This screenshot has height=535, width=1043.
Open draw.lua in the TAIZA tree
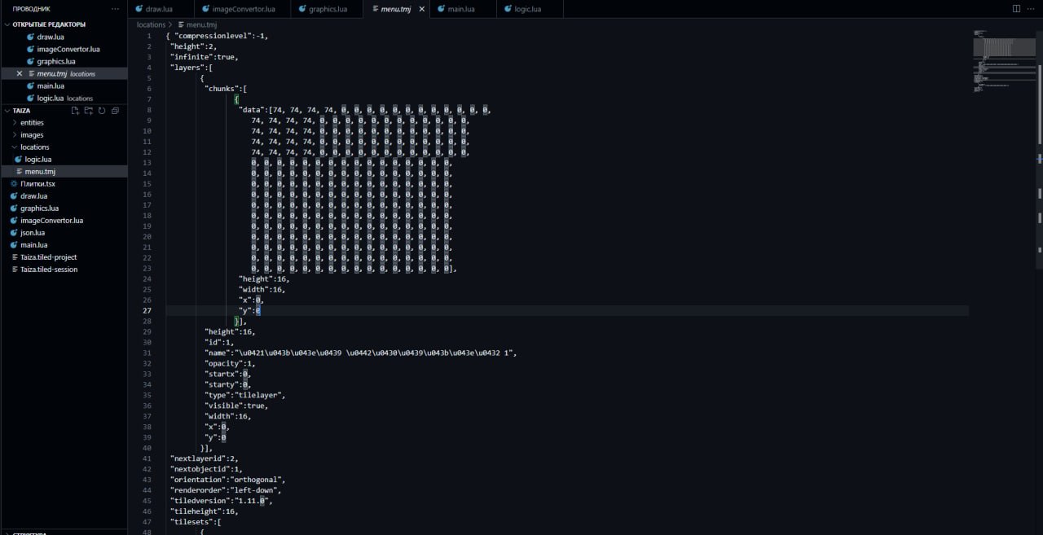[64, 196]
